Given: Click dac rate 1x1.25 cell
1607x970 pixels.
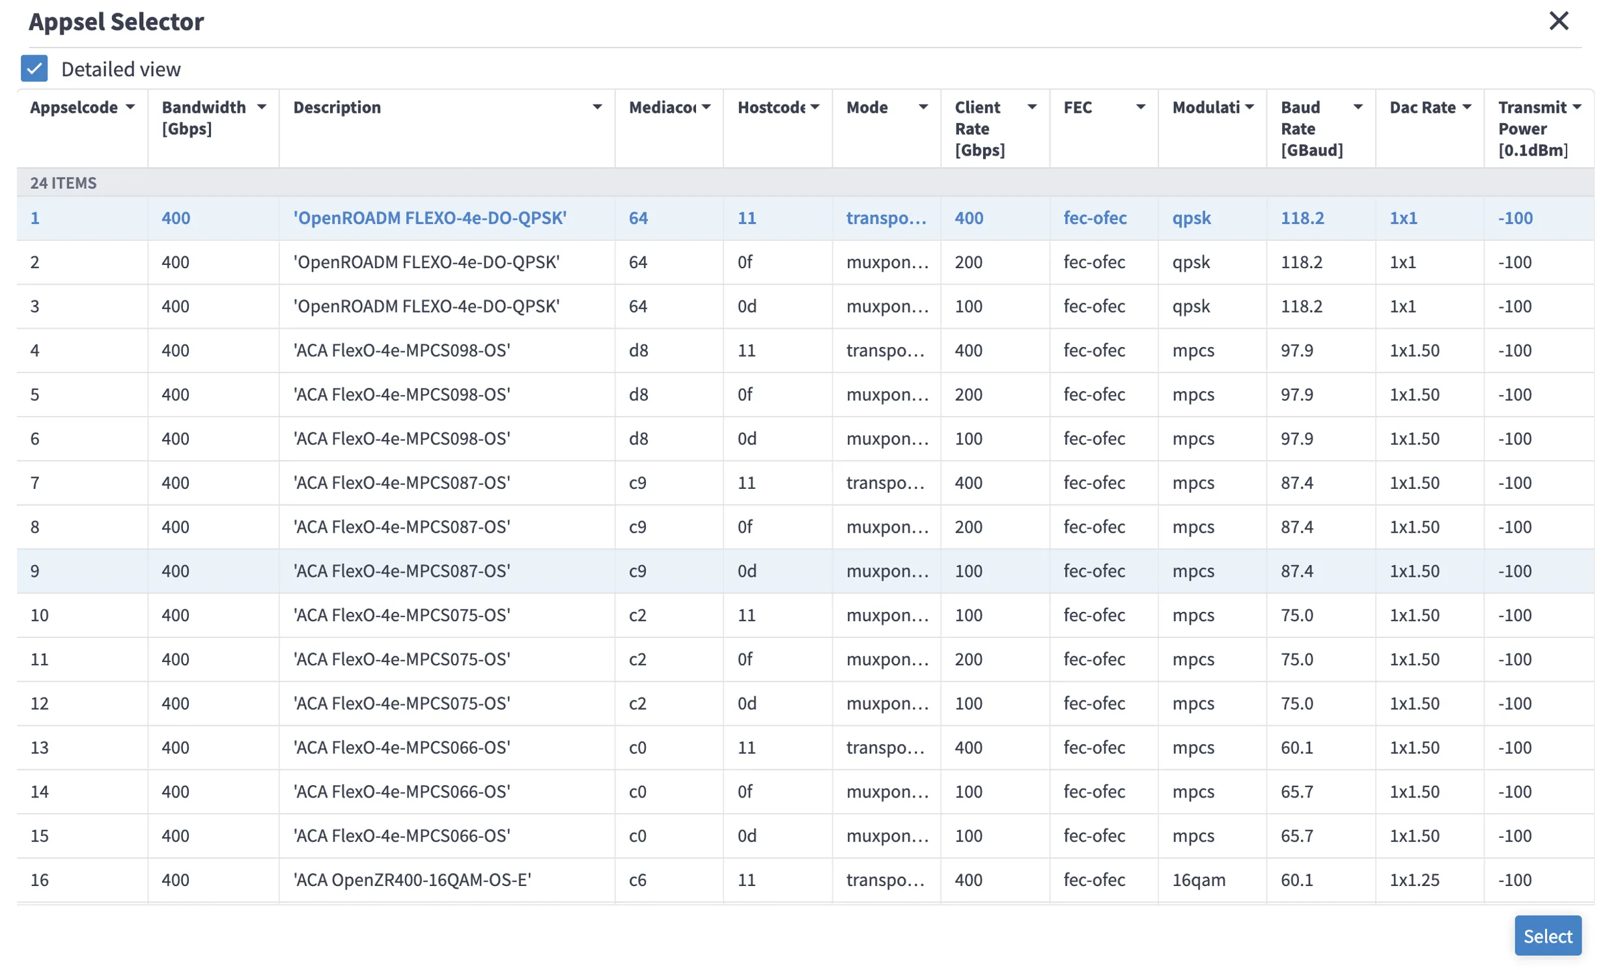Looking at the screenshot, I should 1429,880.
